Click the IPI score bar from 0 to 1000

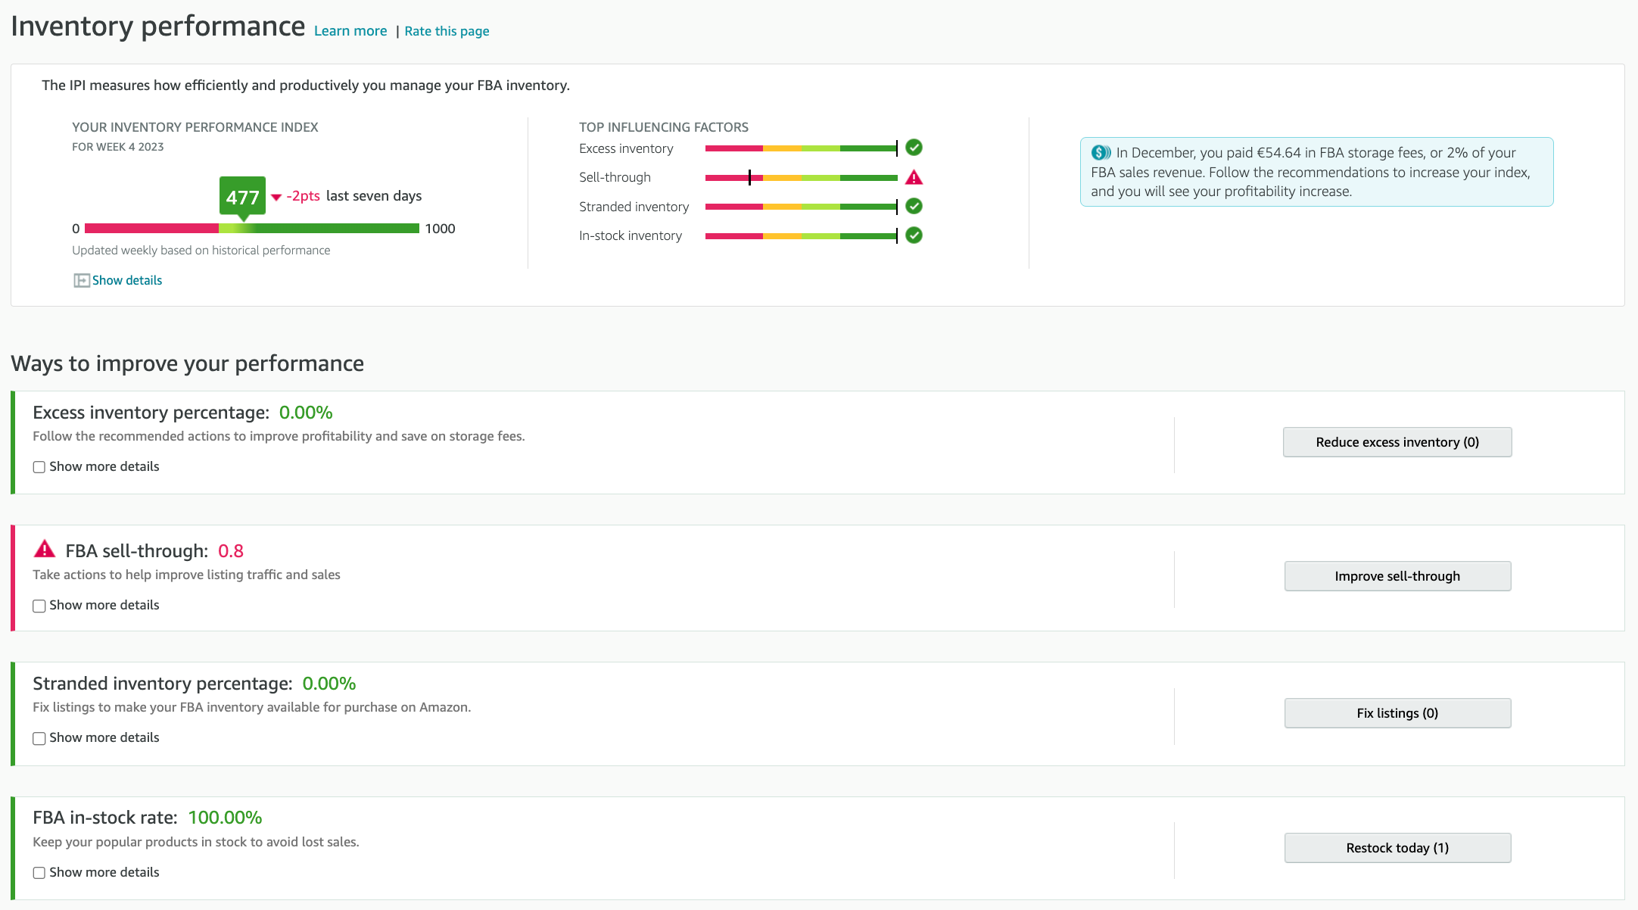tap(252, 229)
